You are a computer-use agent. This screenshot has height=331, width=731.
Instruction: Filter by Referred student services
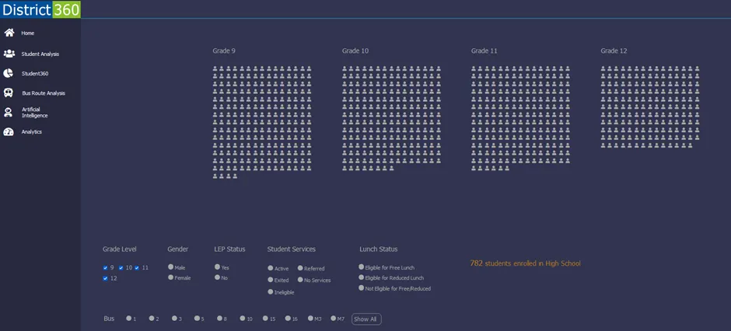click(x=300, y=268)
